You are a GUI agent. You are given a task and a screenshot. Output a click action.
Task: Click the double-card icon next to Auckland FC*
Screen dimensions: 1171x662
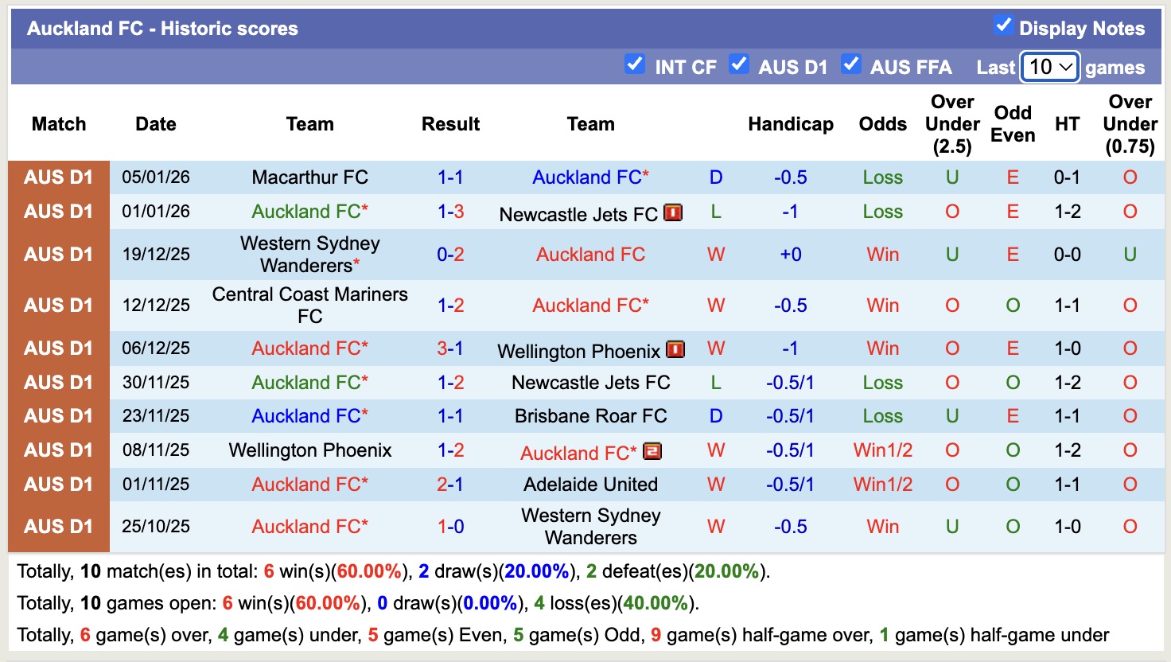coord(652,452)
